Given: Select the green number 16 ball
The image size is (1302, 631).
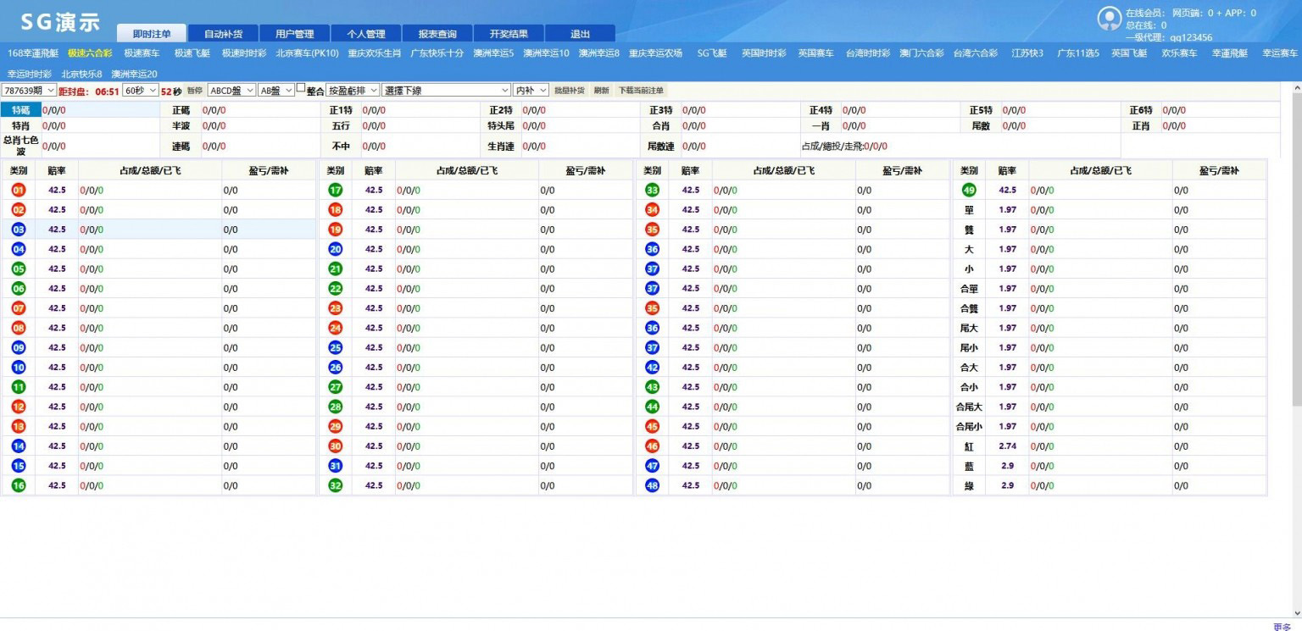Looking at the screenshot, I should (19, 485).
